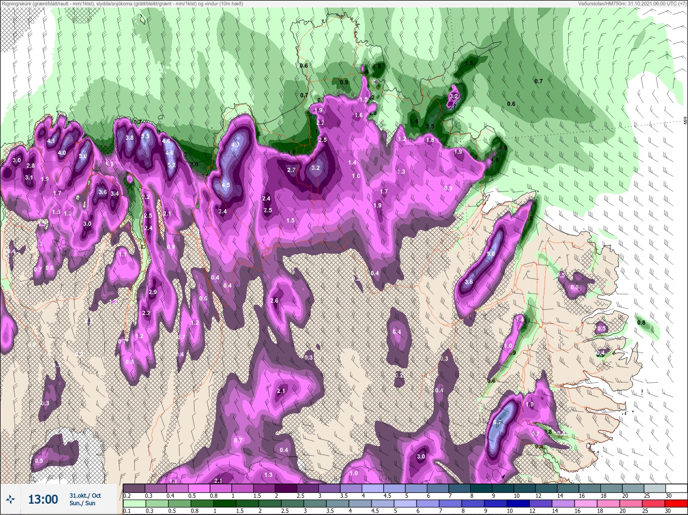Click the '5.5' precipitation value on map
688x515 pixels.
pos(145,136)
